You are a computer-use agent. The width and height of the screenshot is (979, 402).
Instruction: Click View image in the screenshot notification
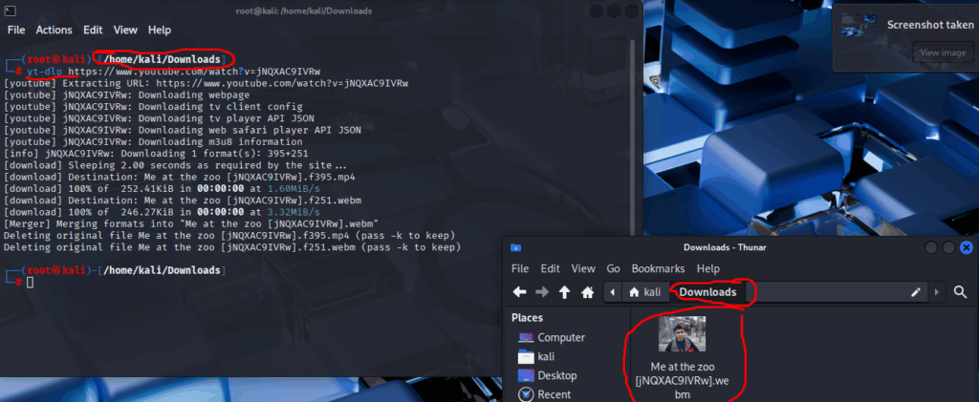942,53
